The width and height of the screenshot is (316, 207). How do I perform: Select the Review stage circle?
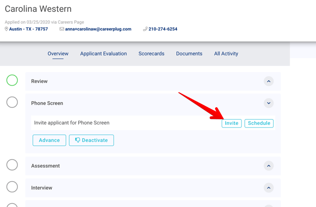[x=12, y=80]
